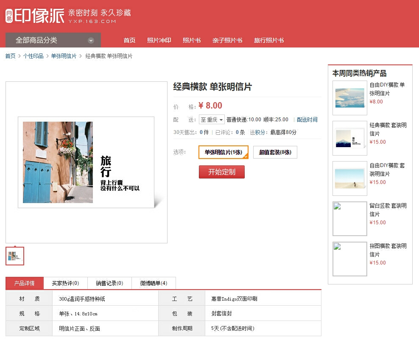Screen dimensions: 419x340
Task: Switch to the 微博晒单(4) tab
Action: tap(154, 283)
